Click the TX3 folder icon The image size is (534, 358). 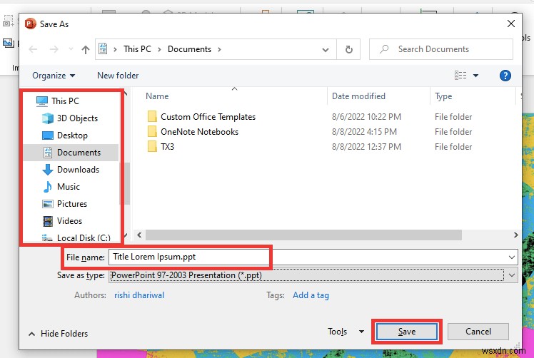click(x=152, y=146)
